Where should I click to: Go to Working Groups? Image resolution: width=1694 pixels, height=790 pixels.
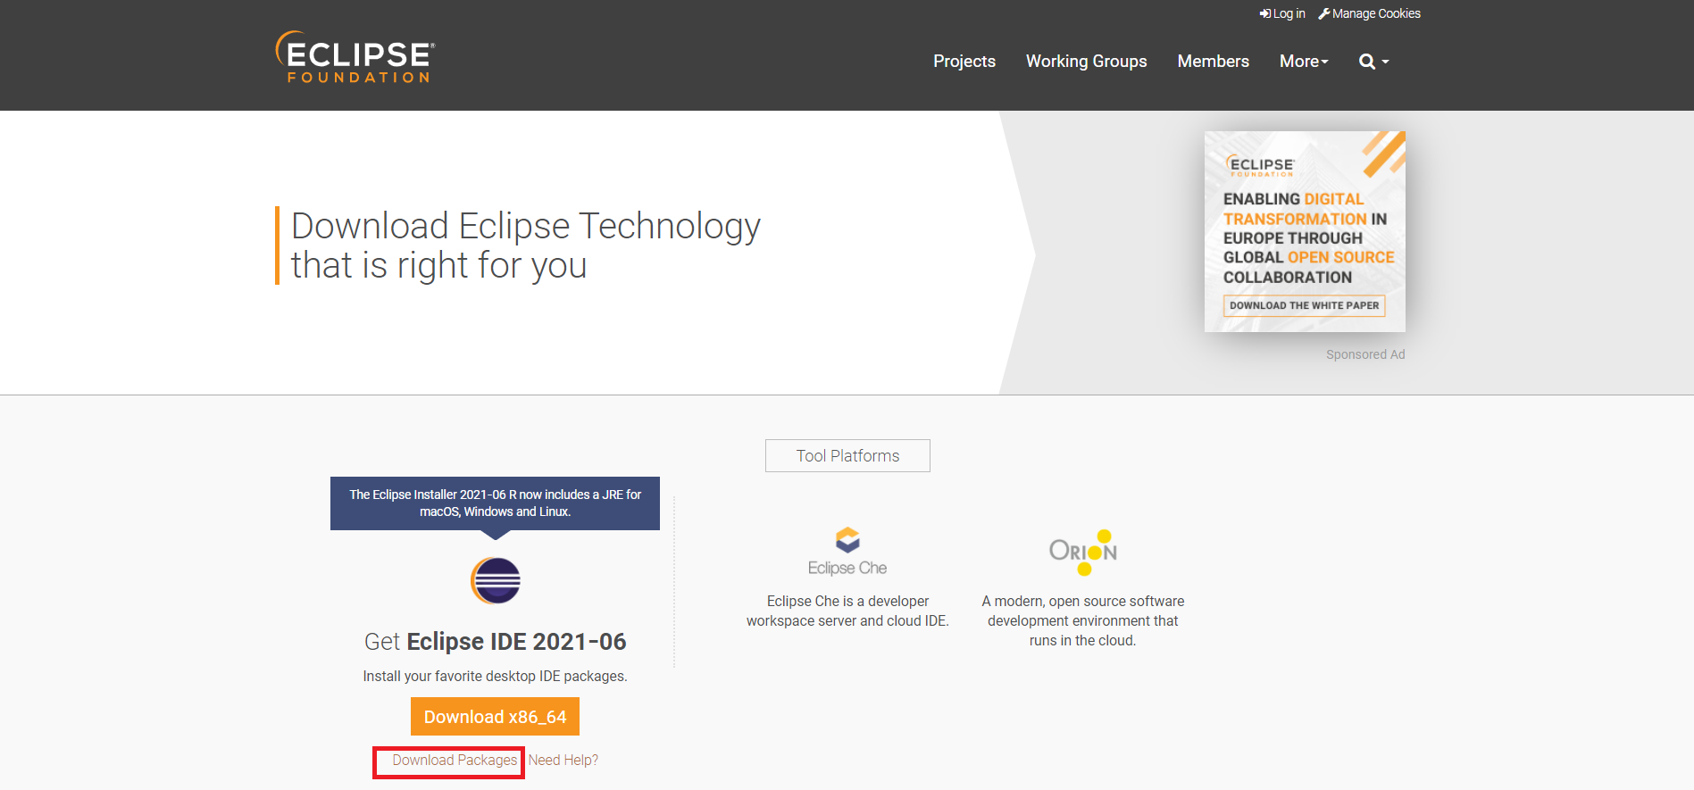point(1086,62)
